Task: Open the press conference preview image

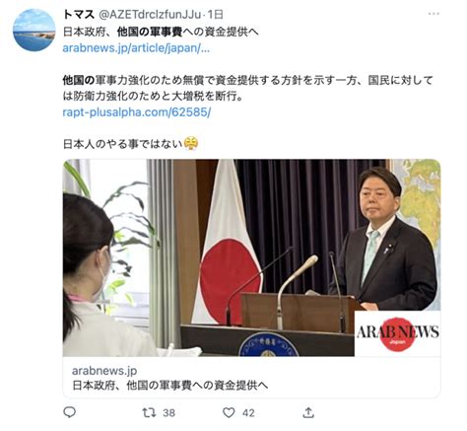Action: click(251, 257)
